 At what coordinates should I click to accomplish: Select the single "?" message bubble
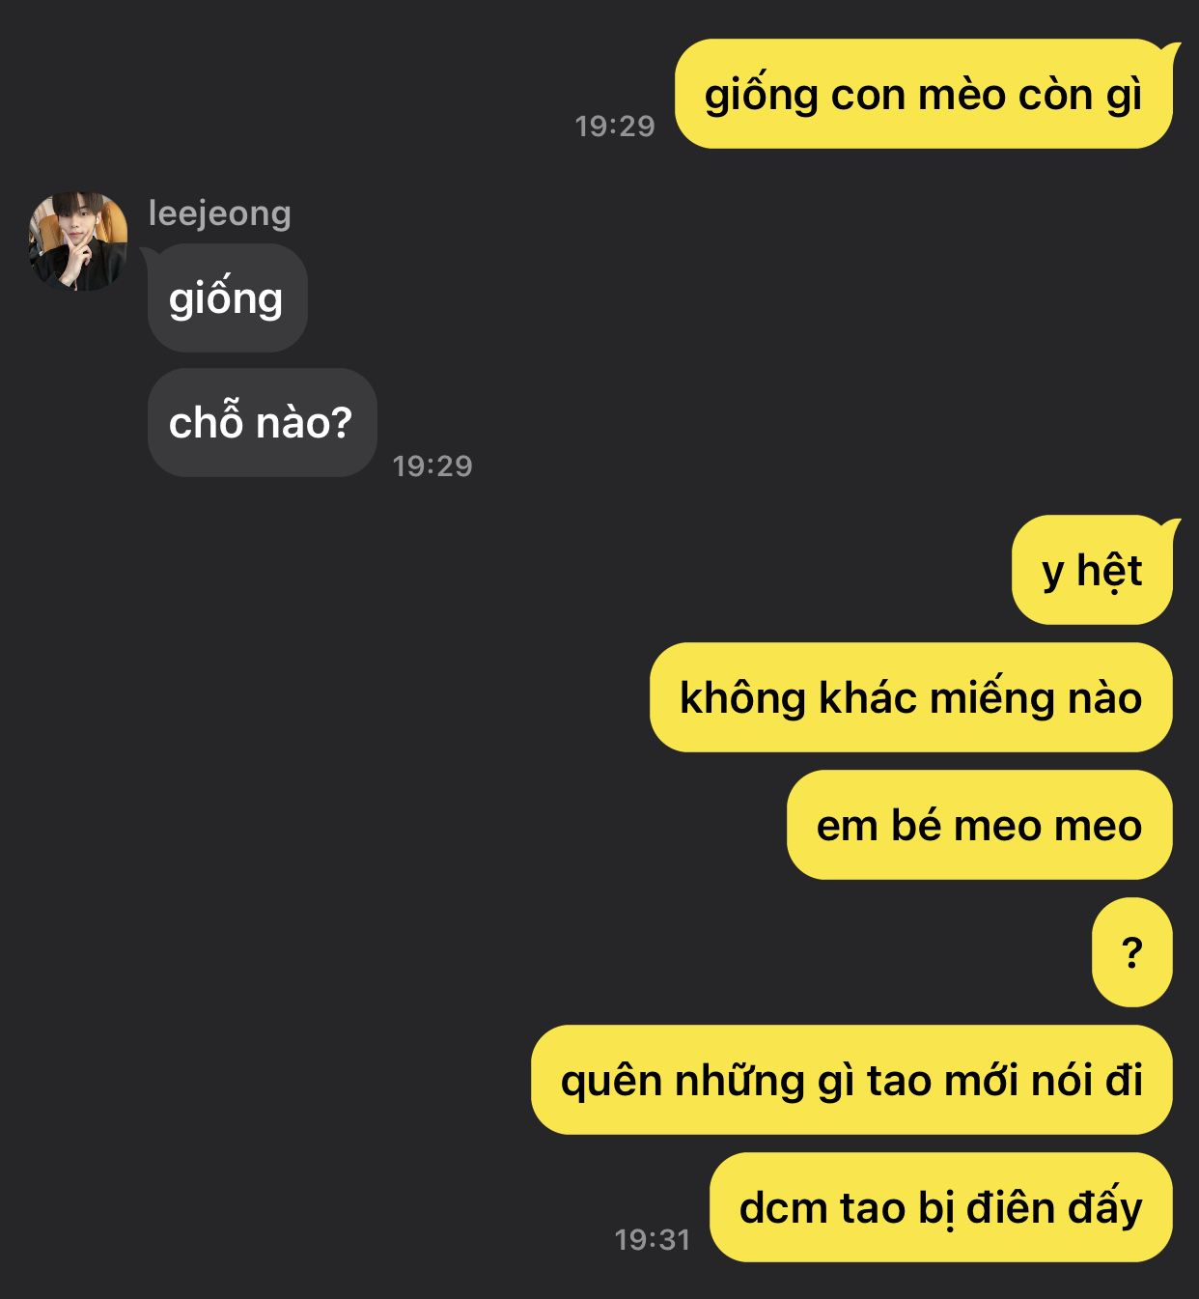coord(1132,952)
